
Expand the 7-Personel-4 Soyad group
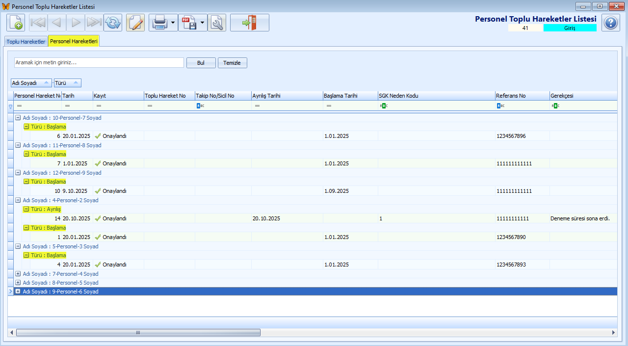(18, 274)
